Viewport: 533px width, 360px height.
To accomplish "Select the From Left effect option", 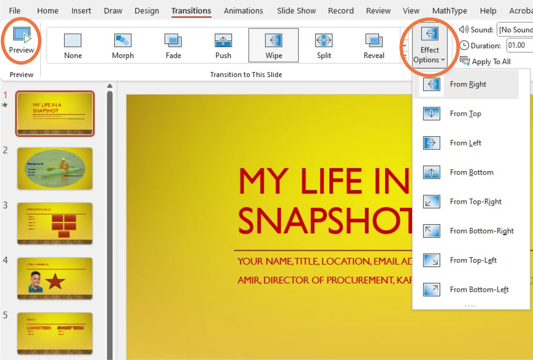I will coord(465,143).
